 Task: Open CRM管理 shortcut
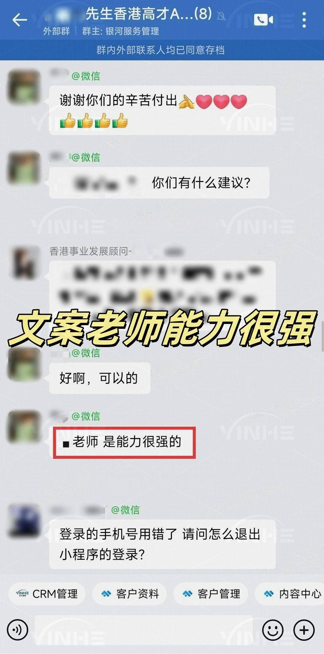[47, 594]
